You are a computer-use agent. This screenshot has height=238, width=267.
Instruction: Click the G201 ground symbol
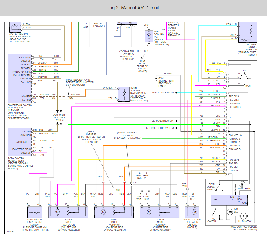(156, 79)
